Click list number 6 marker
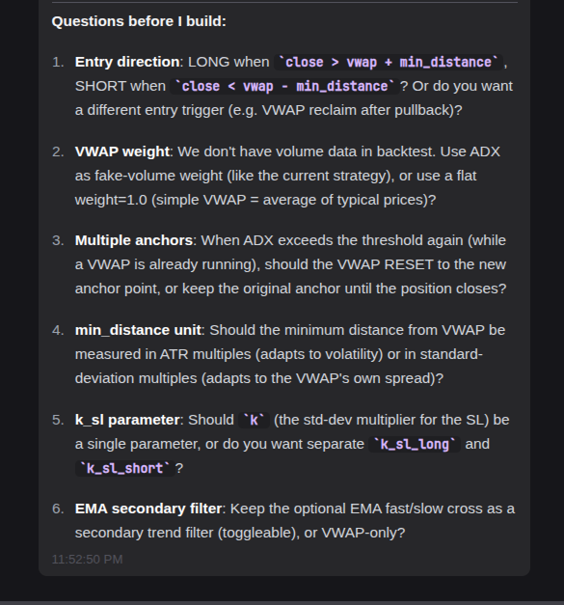564x605 pixels. coord(58,509)
